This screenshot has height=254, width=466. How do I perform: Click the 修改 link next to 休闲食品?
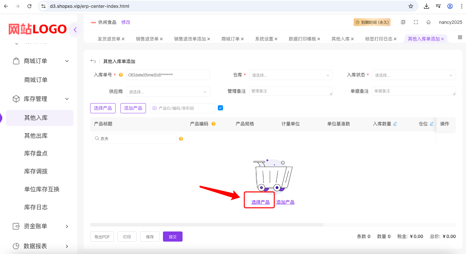(x=126, y=22)
